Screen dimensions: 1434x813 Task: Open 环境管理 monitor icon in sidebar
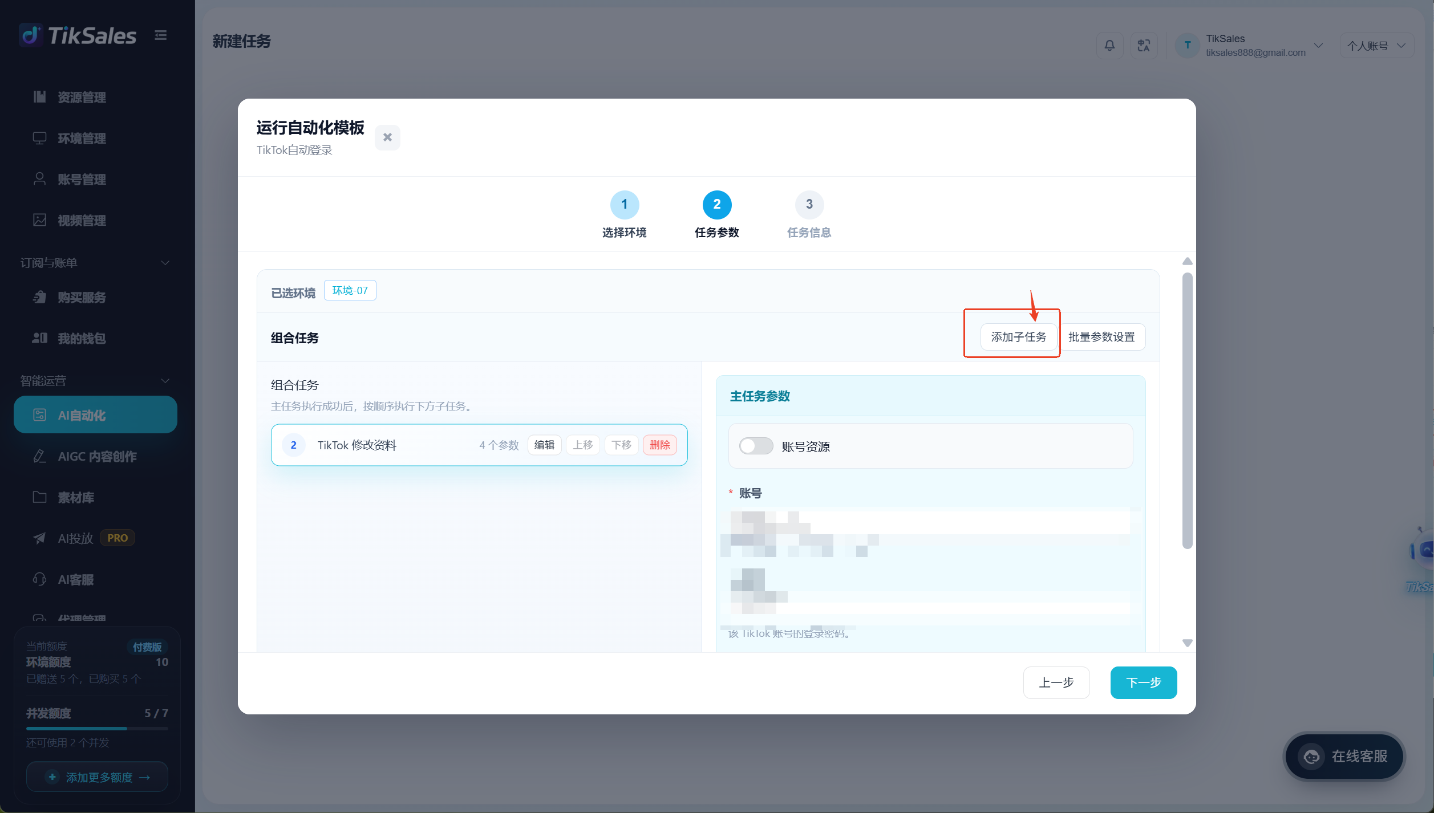[x=39, y=138]
